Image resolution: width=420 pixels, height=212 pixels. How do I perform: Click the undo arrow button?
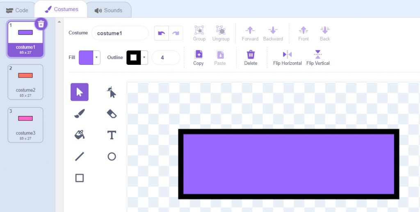point(161,33)
